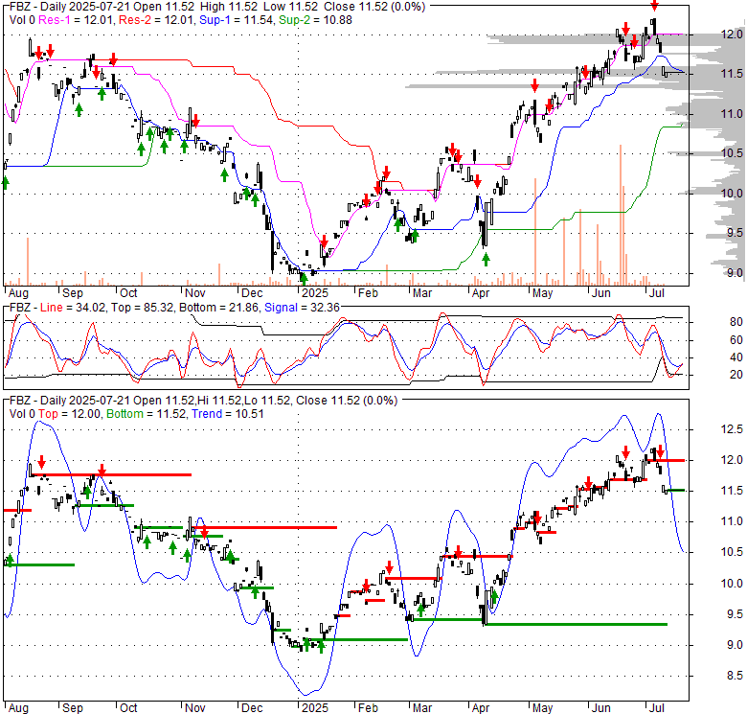747x714 pixels.
Task: Click the 10.5 axis value on upper price chart
Action: 732,153
